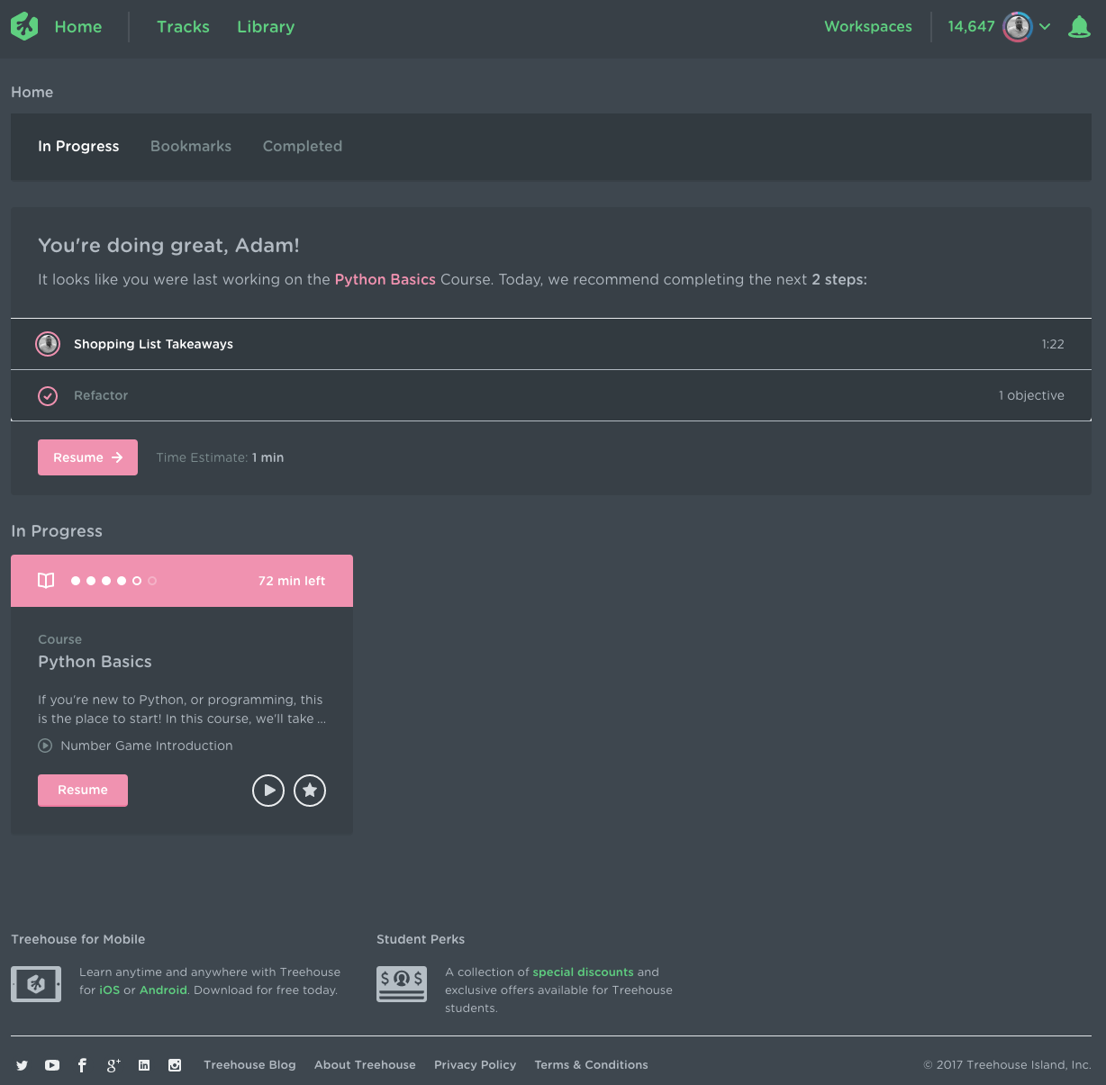Open the notifications bell
1106x1085 pixels.
(x=1079, y=26)
